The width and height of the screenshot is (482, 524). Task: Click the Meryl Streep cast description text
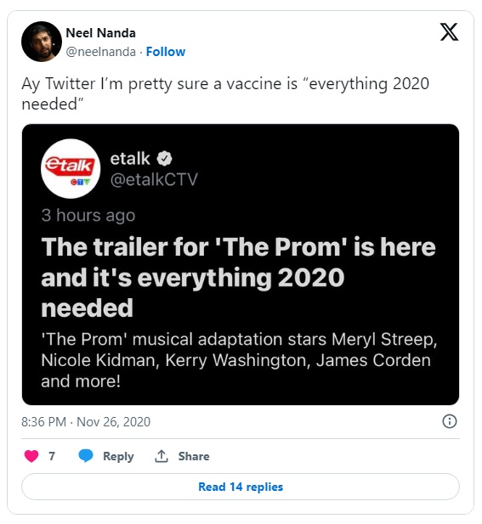[x=239, y=360]
